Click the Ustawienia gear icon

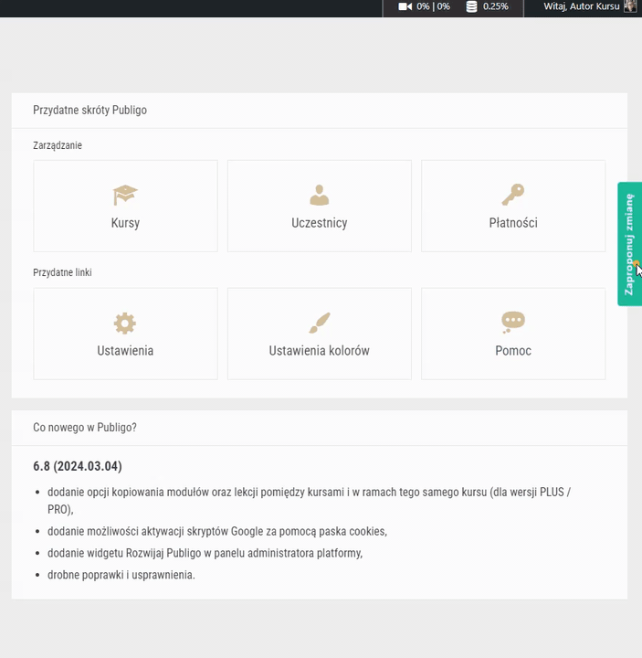pyautogui.click(x=125, y=324)
